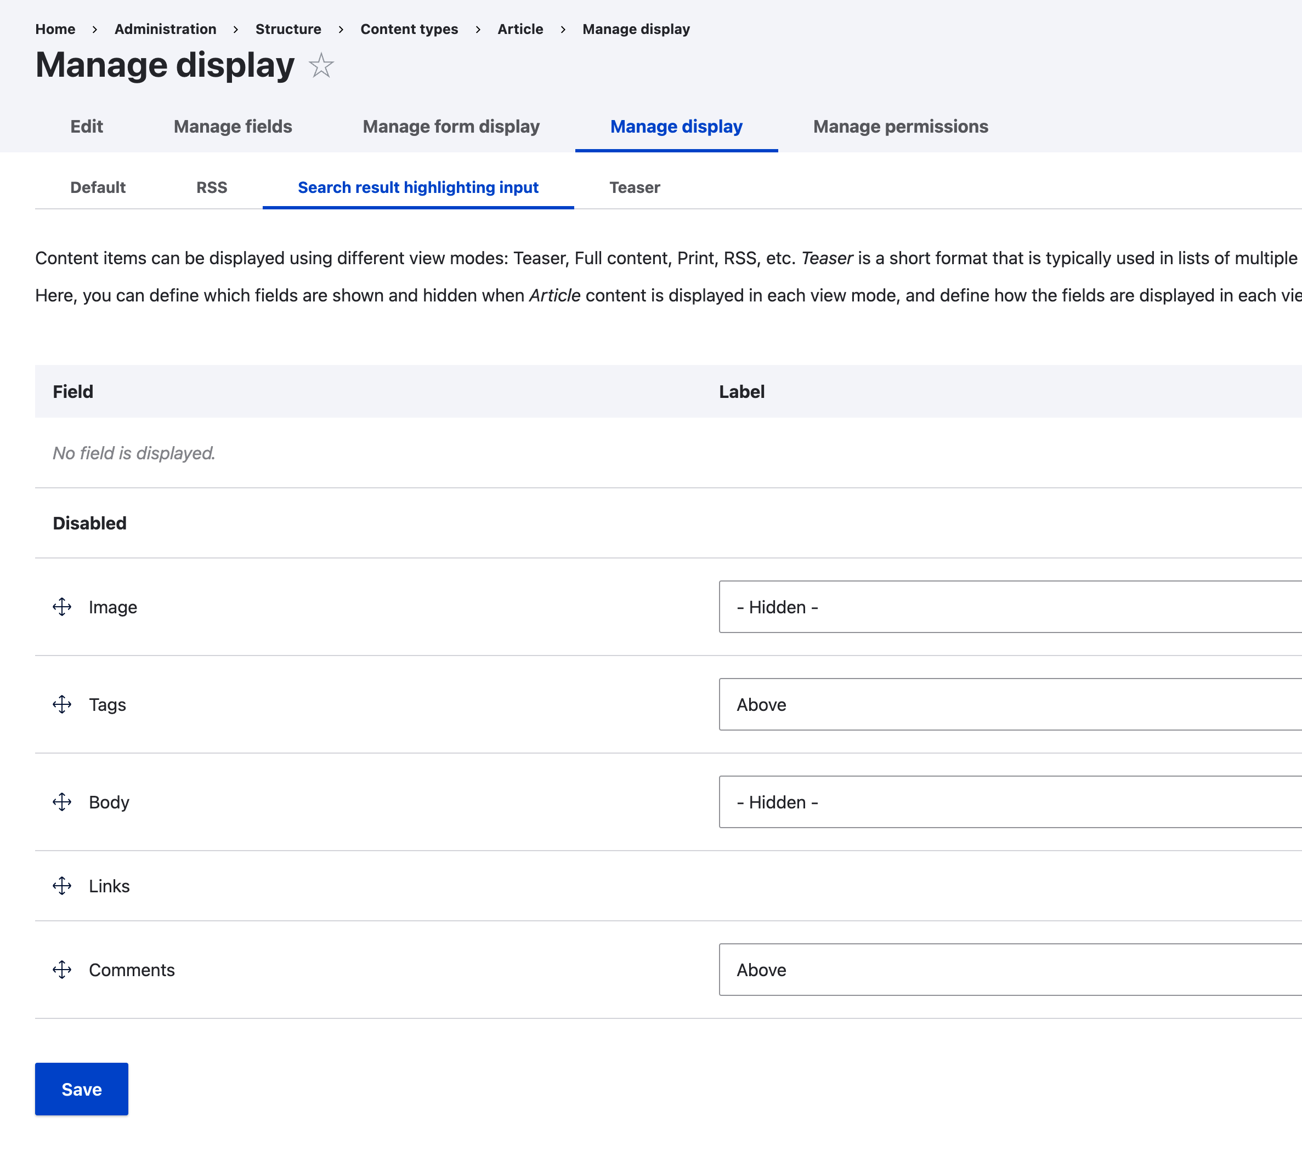Select the RSS view mode tab
This screenshot has height=1151, width=1302.
coord(212,187)
